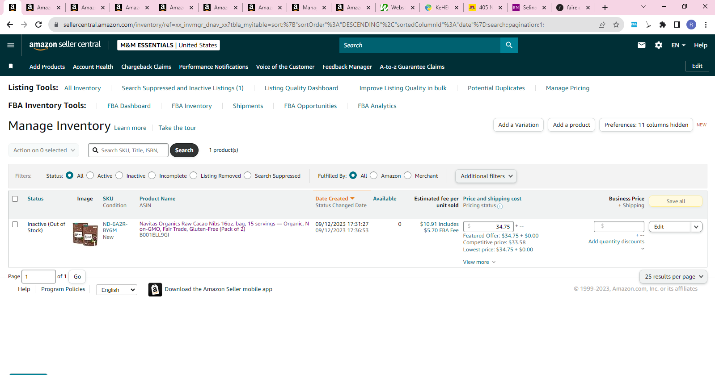Click the Amazon Seller mobile app icon
Image resolution: width=715 pixels, height=375 pixels.
[x=155, y=289]
